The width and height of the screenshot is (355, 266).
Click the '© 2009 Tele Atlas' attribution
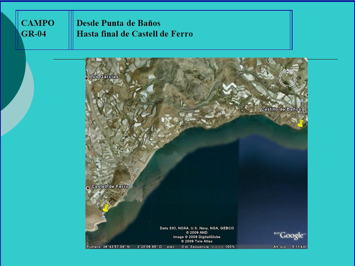[197, 241]
